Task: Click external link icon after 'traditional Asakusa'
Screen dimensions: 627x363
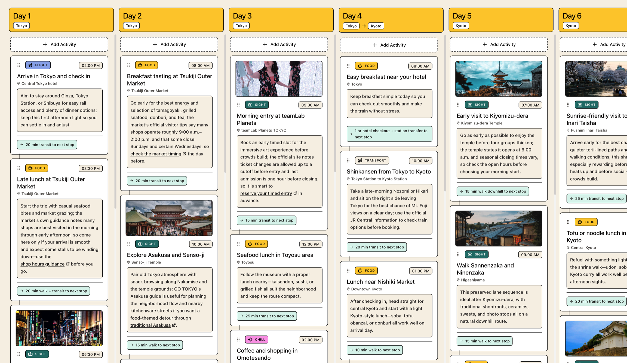Action: (174, 325)
